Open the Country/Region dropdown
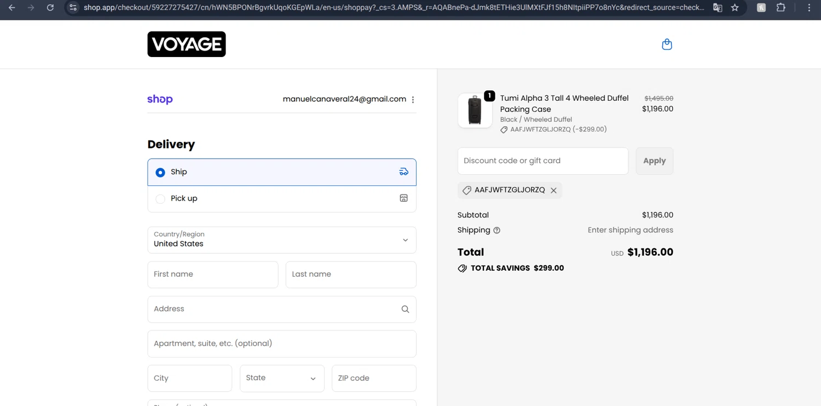 (282, 240)
